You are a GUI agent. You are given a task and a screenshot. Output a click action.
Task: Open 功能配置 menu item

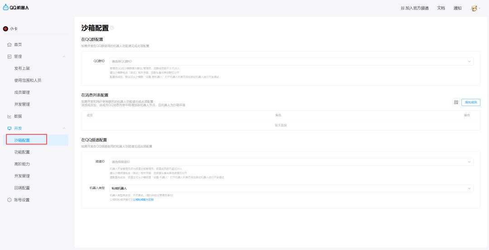click(22, 152)
